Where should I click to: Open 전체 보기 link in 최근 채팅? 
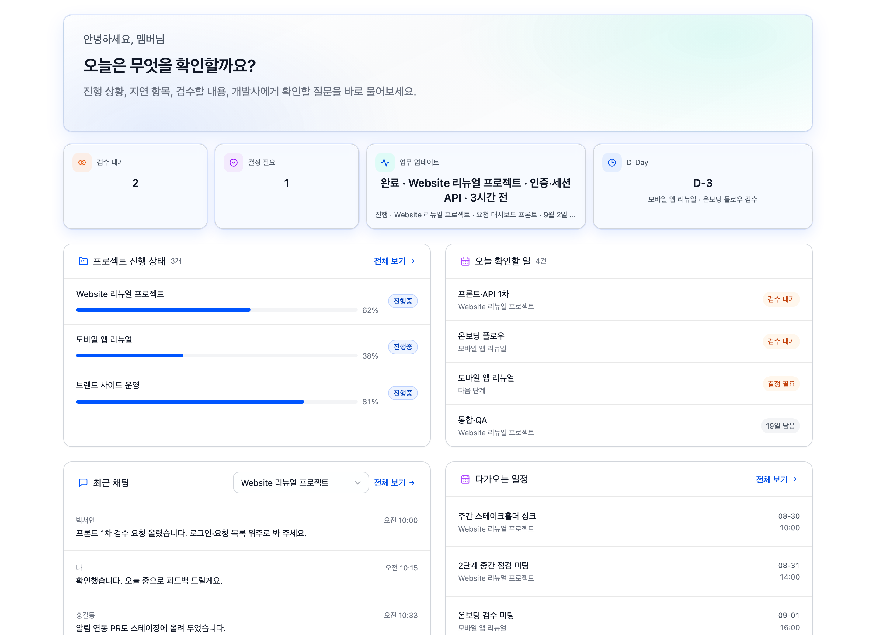point(395,482)
